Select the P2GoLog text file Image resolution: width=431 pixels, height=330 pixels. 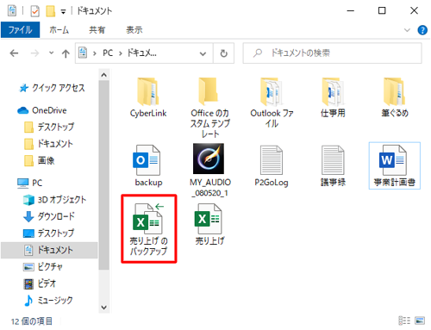[272, 165]
